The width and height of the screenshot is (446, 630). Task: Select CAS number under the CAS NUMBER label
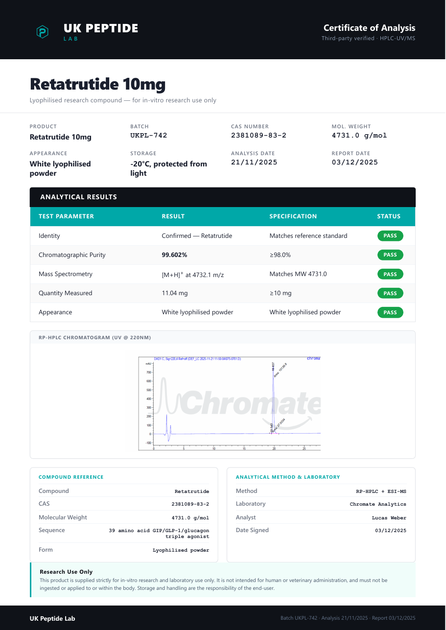(258, 136)
